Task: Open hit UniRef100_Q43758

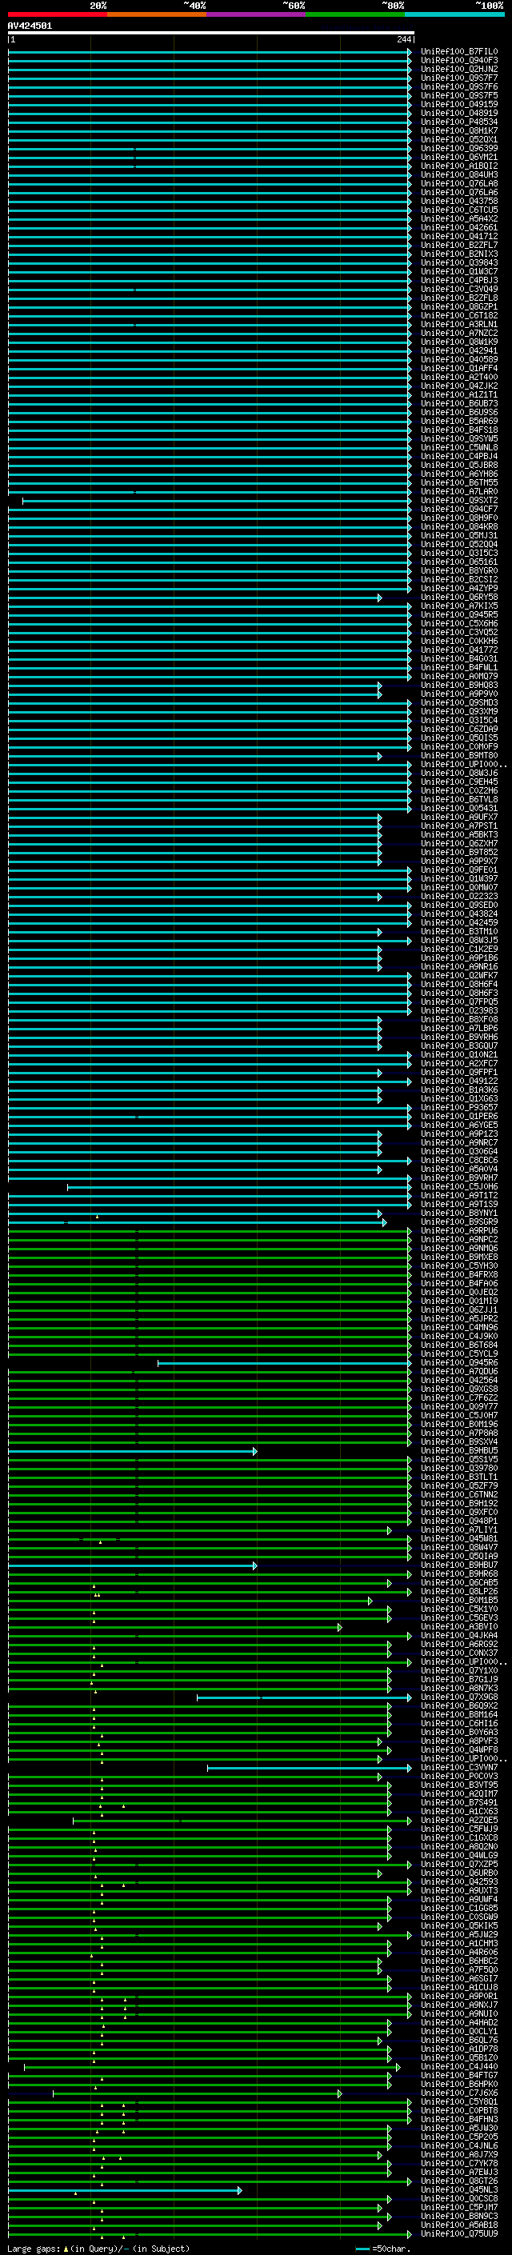Action: tap(458, 202)
